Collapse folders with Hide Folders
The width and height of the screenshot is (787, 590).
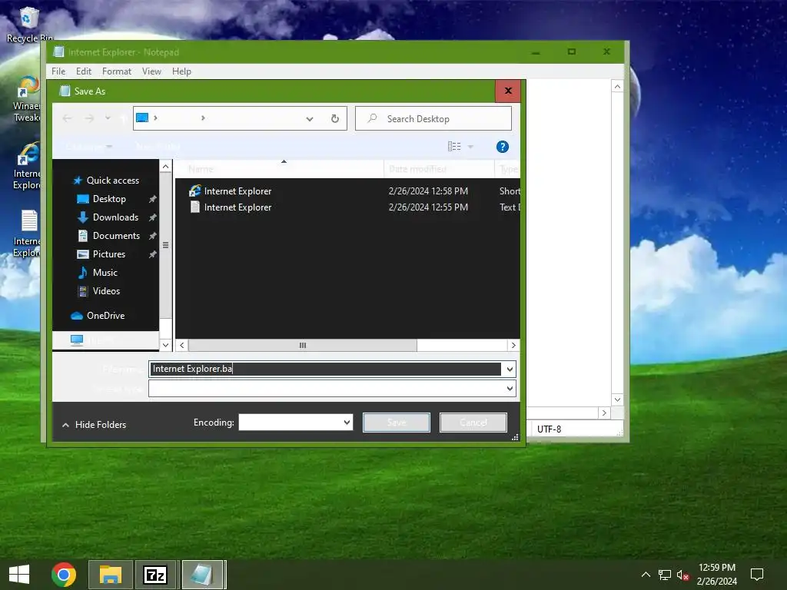pyautogui.click(x=94, y=425)
